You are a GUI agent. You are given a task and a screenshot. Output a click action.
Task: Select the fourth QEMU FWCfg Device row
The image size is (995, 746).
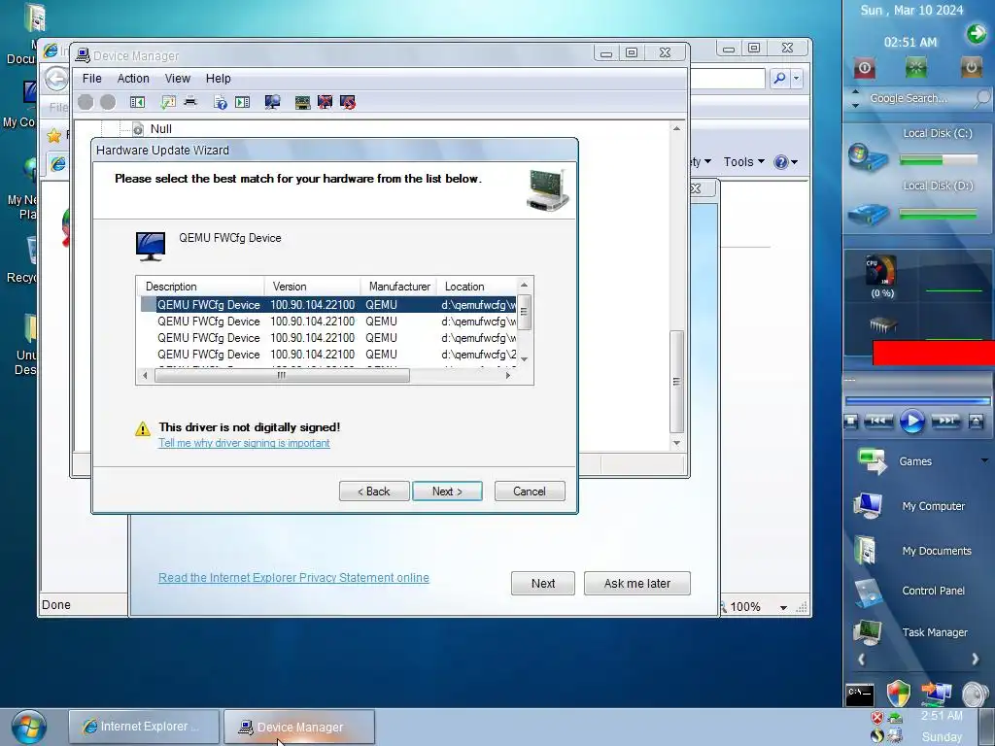[x=328, y=355]
